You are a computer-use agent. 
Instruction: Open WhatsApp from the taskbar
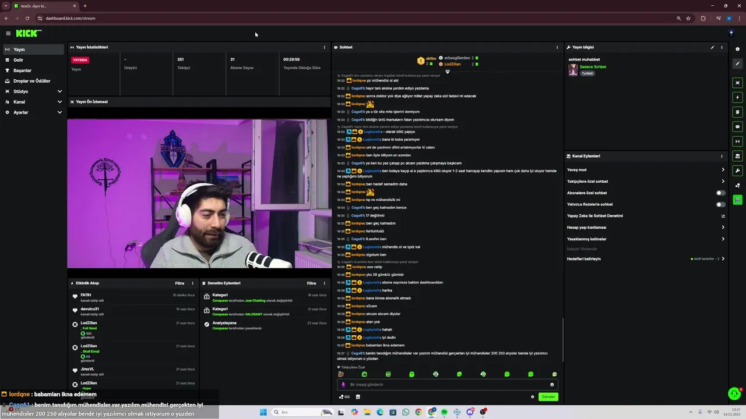pyautogui.click(x=406, y=412)
